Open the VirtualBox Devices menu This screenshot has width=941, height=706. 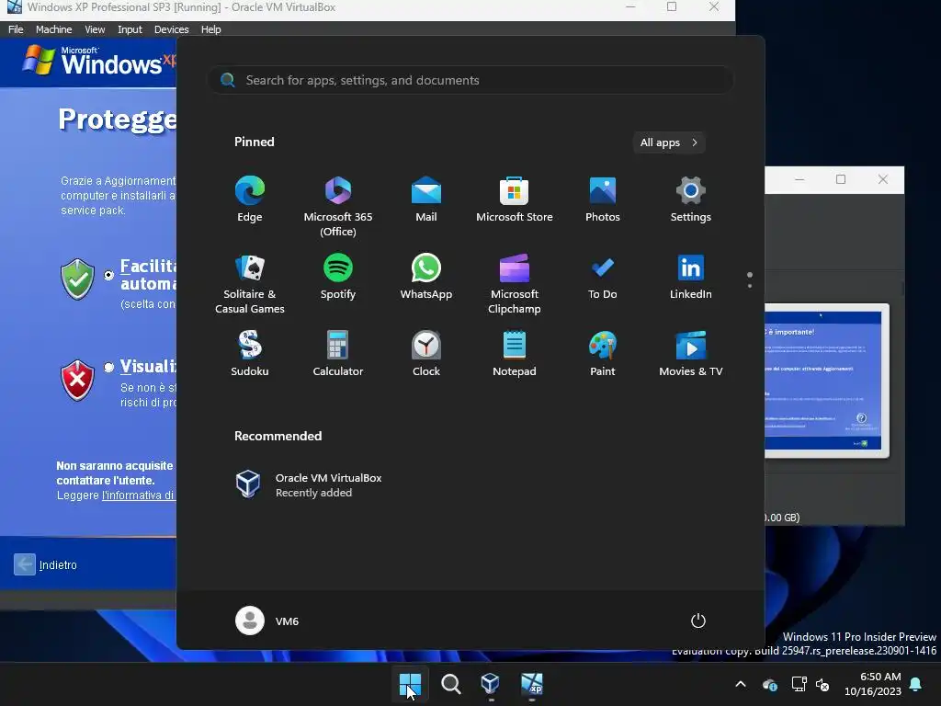click(171, 29)
